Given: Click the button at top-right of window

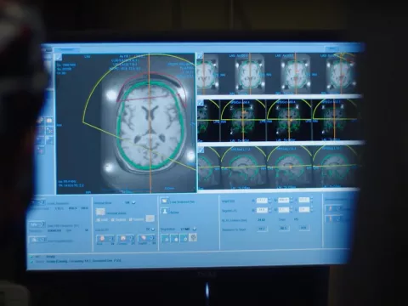Looking at the screenshot, I should (x=332, y=48).
